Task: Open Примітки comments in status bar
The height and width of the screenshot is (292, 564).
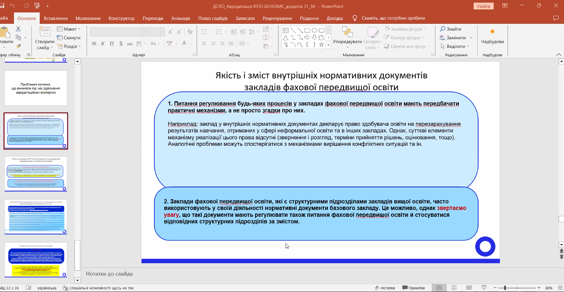Action: pos(413,288)
